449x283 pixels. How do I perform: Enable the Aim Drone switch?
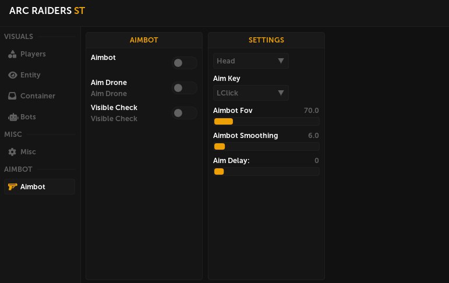184,88
